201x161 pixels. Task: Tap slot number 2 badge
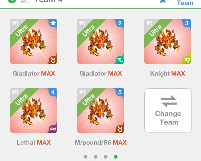[120, 23]
